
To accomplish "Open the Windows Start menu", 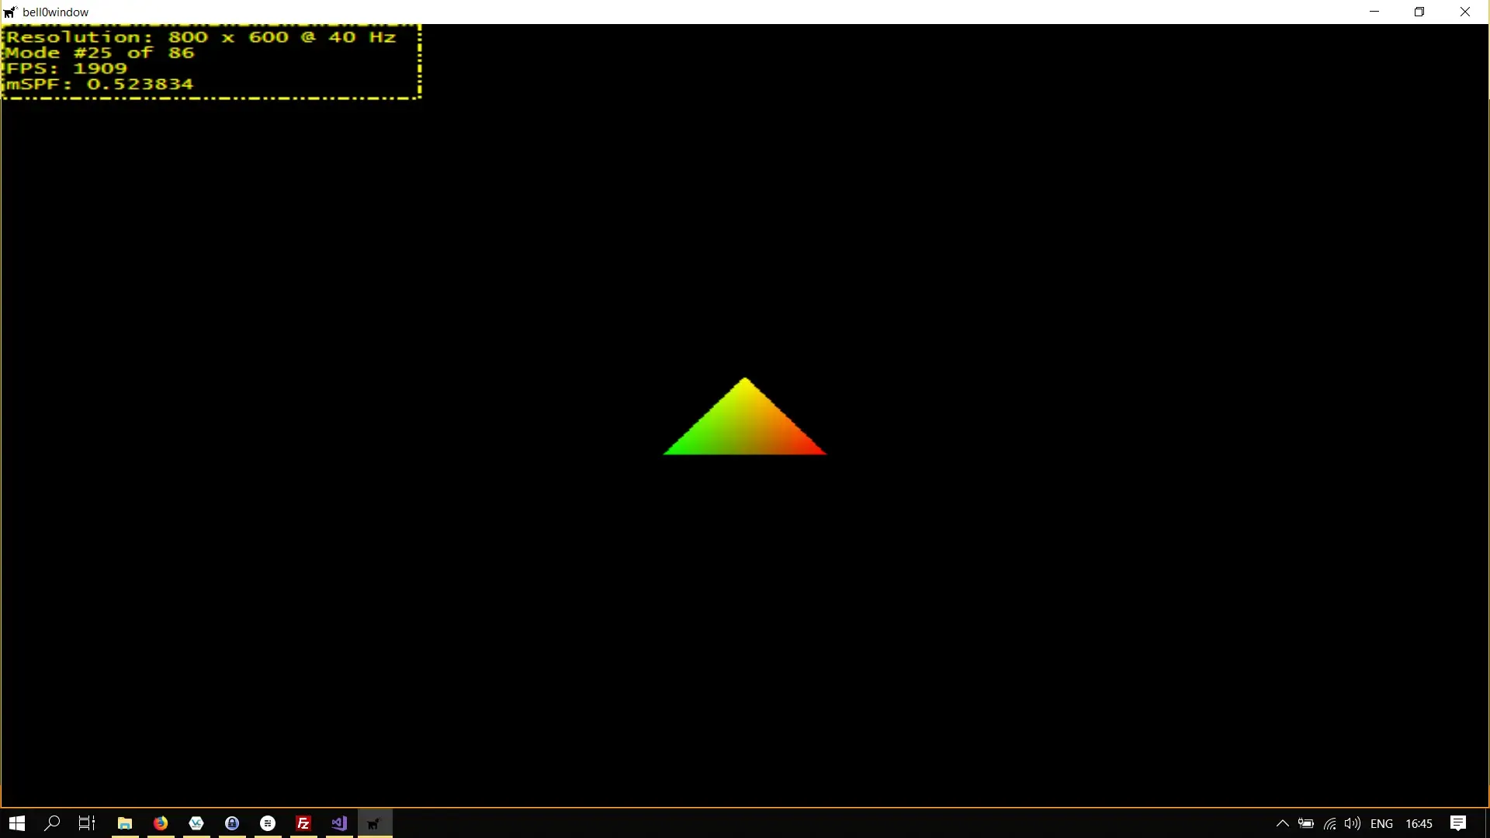I will pos(16,823).
